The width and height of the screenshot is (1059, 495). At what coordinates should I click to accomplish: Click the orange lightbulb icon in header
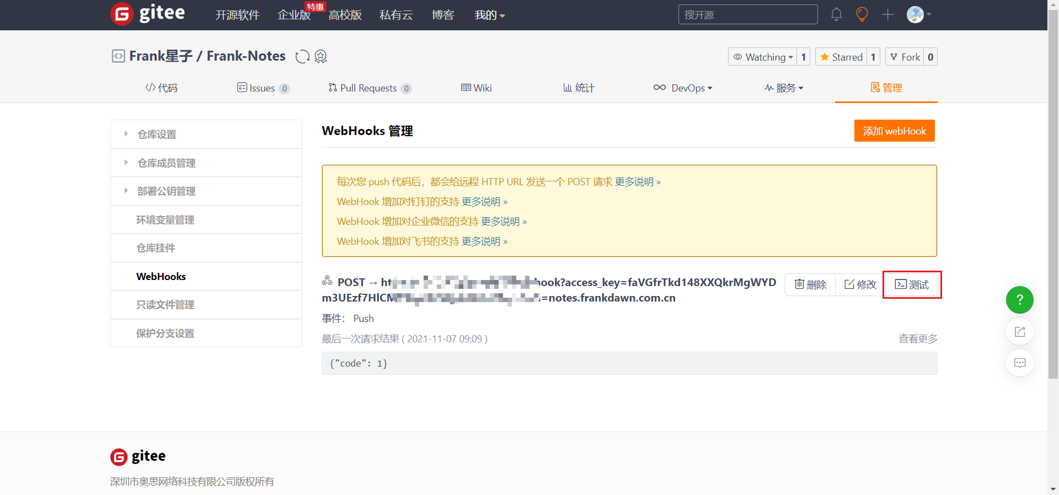pos(862,14)
